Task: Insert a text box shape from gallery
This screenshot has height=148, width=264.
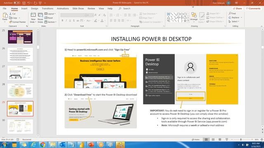Action: [168, 14]
